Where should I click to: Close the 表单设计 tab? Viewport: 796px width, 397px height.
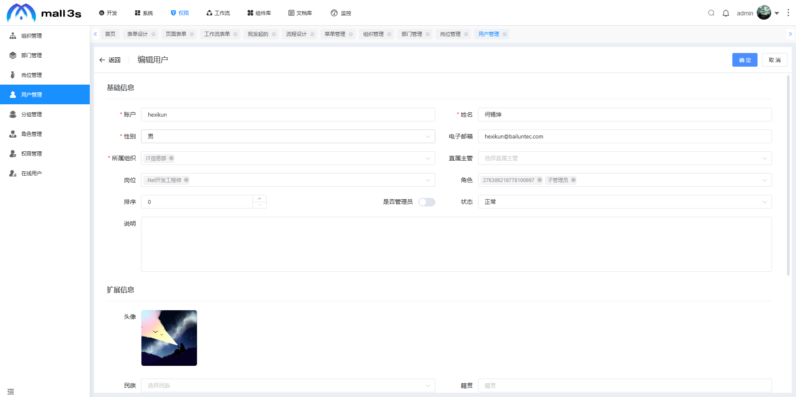tap(153, 34)
